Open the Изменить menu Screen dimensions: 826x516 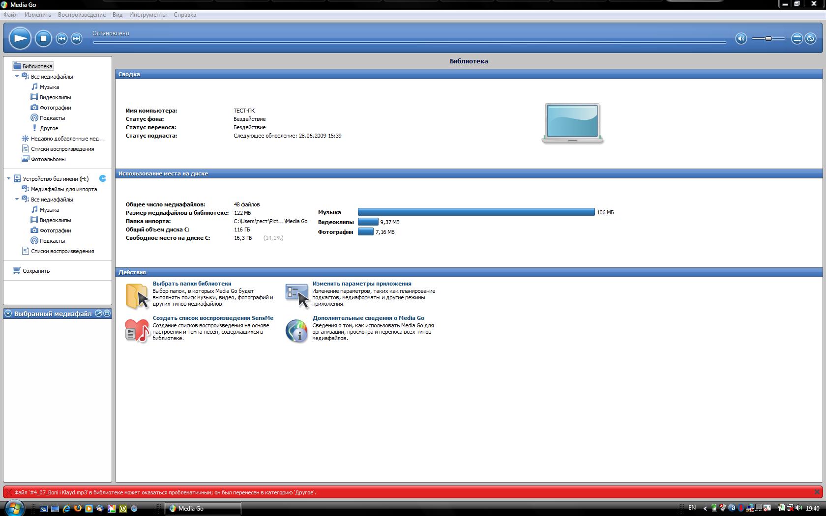38,15
